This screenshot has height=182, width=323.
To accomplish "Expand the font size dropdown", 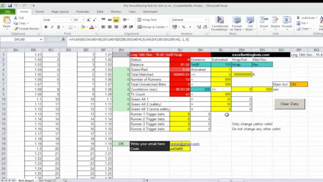I will [83, 20].
